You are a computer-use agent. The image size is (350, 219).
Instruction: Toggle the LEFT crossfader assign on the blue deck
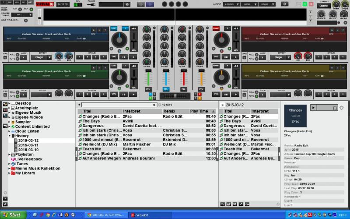coord(114,28)
